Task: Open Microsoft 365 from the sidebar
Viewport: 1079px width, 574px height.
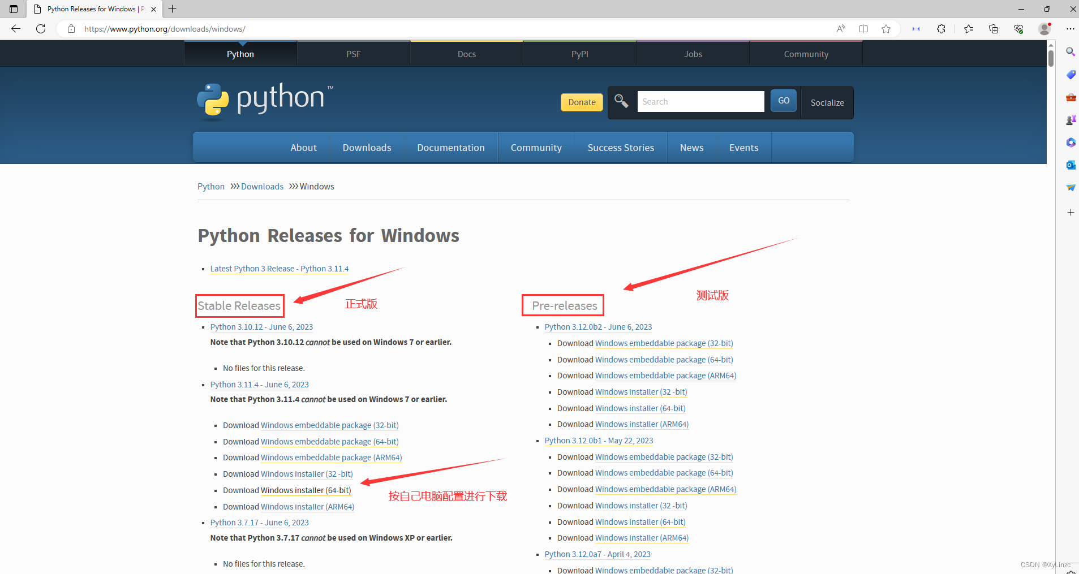Action: (1070, 142)
